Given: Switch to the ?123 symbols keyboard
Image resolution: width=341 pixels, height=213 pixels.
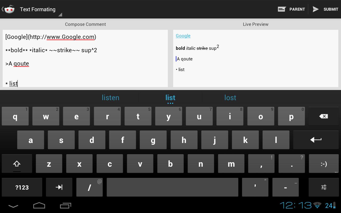Looking at the screenshot, I should pos(22,187).
